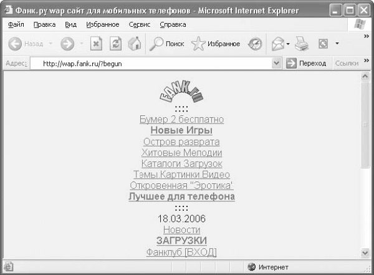Click the Back (Назад) arrow icon
This screenshot has height=275, width=374.
coord(15,44)
